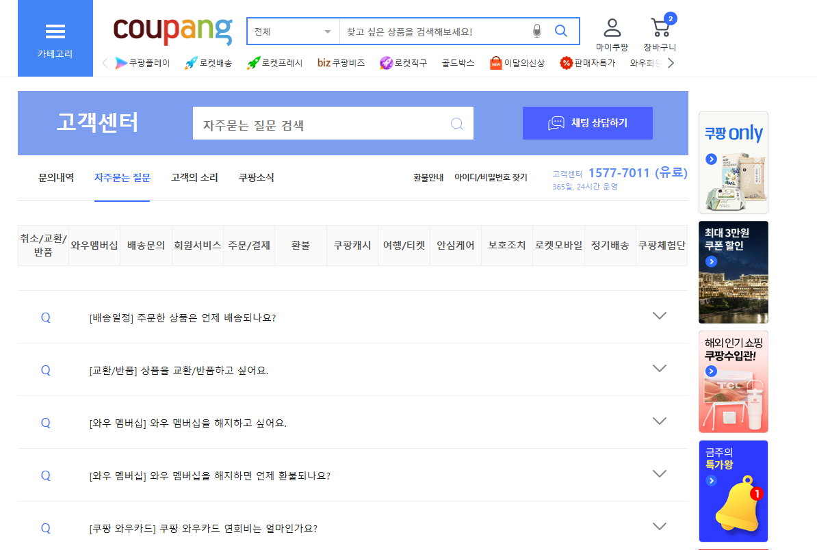Click the 1577-7011 (유료) phone number
This screenshot has width=817, height=550.
pyautogui.click(x=638, y=173)
